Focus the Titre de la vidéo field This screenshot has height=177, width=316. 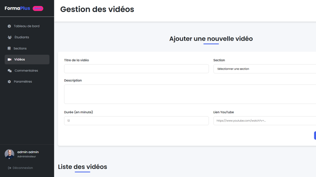click(x=136, y=69)
